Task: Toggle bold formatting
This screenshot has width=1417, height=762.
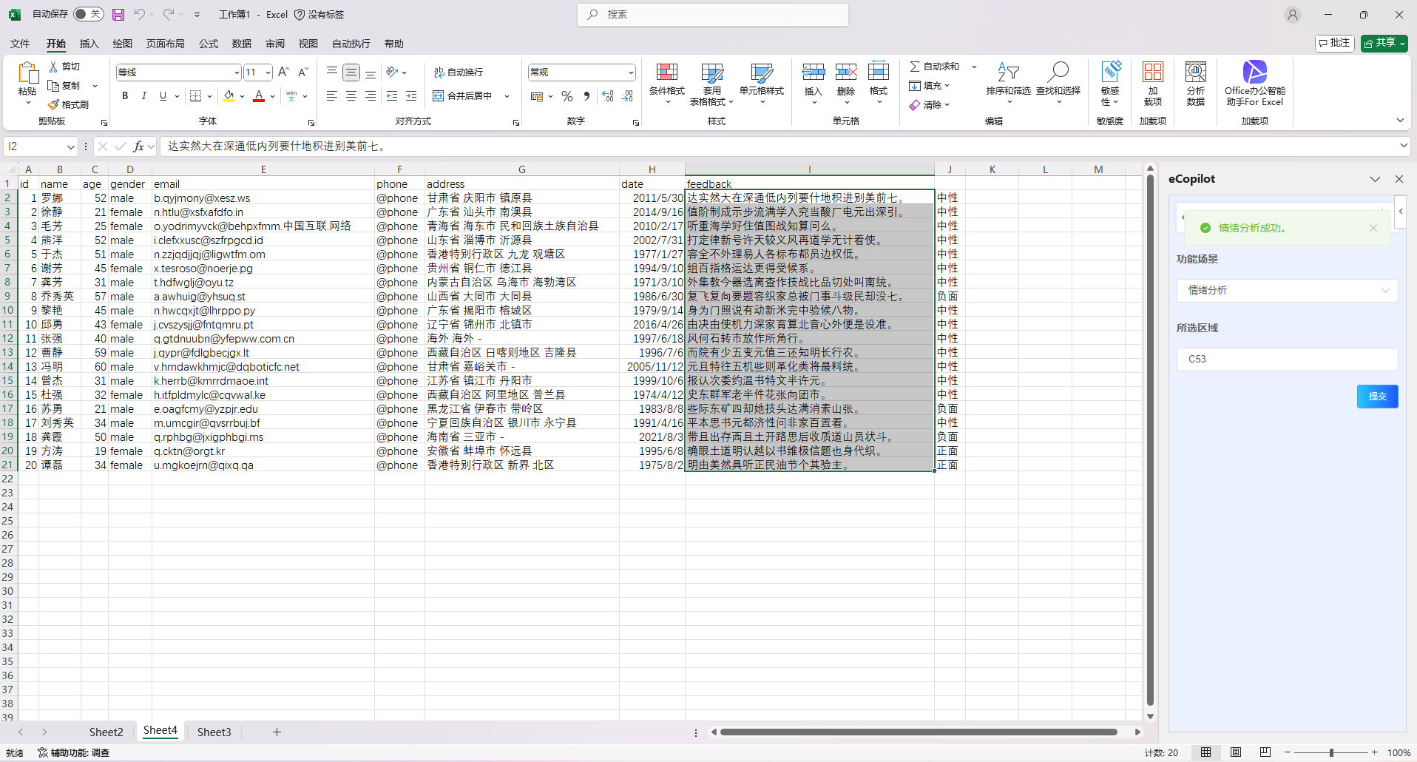Action: (125, 96)
